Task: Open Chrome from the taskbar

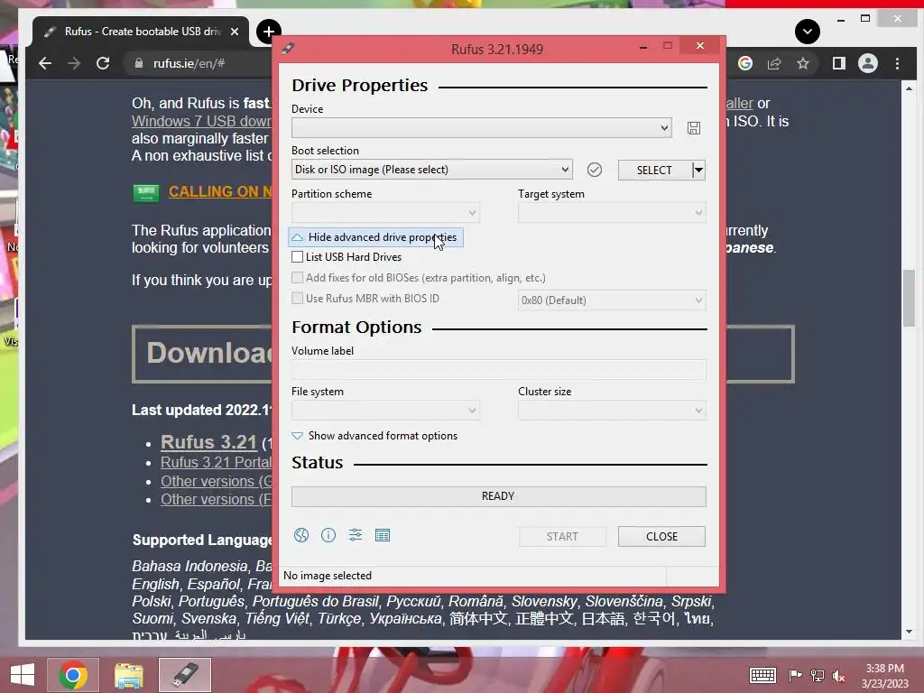Action: pos(73,675)
